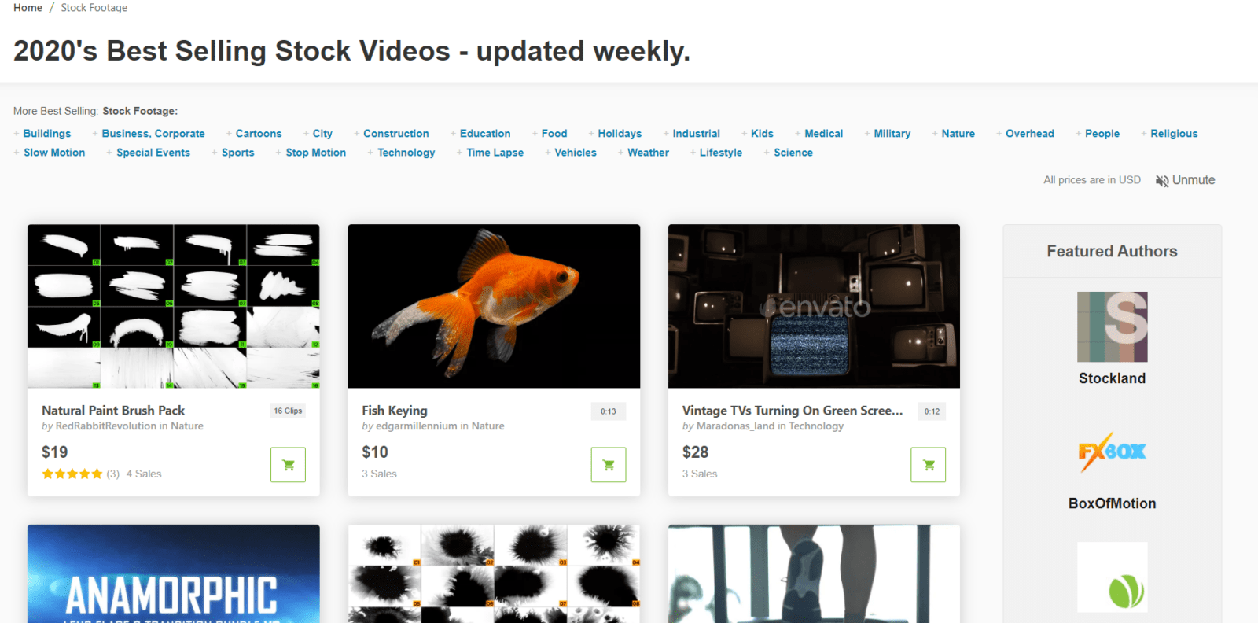The width and height of the screenshot is (1258, 623).
Task: Browse the Nature category link
Action: [x=958, y=134]
